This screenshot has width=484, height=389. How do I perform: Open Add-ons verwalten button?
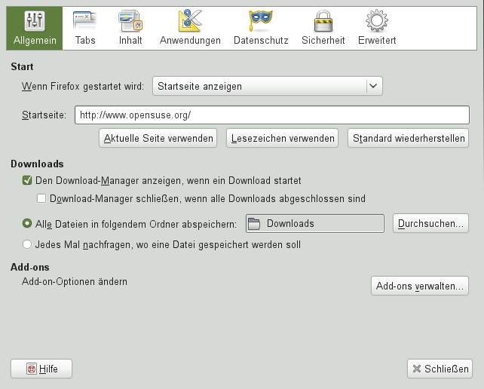coord(421,286)
